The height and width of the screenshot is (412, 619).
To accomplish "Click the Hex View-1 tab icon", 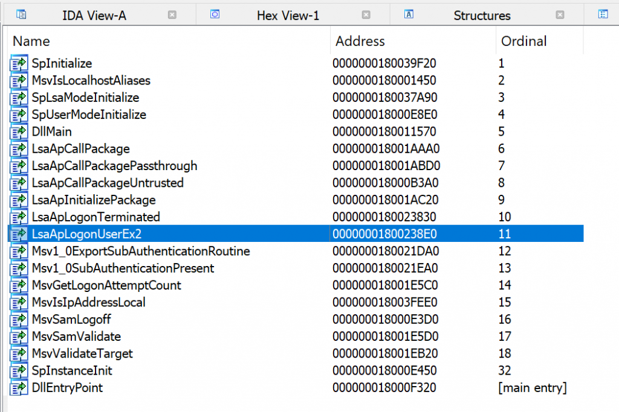I will click(x=215, y=14).
